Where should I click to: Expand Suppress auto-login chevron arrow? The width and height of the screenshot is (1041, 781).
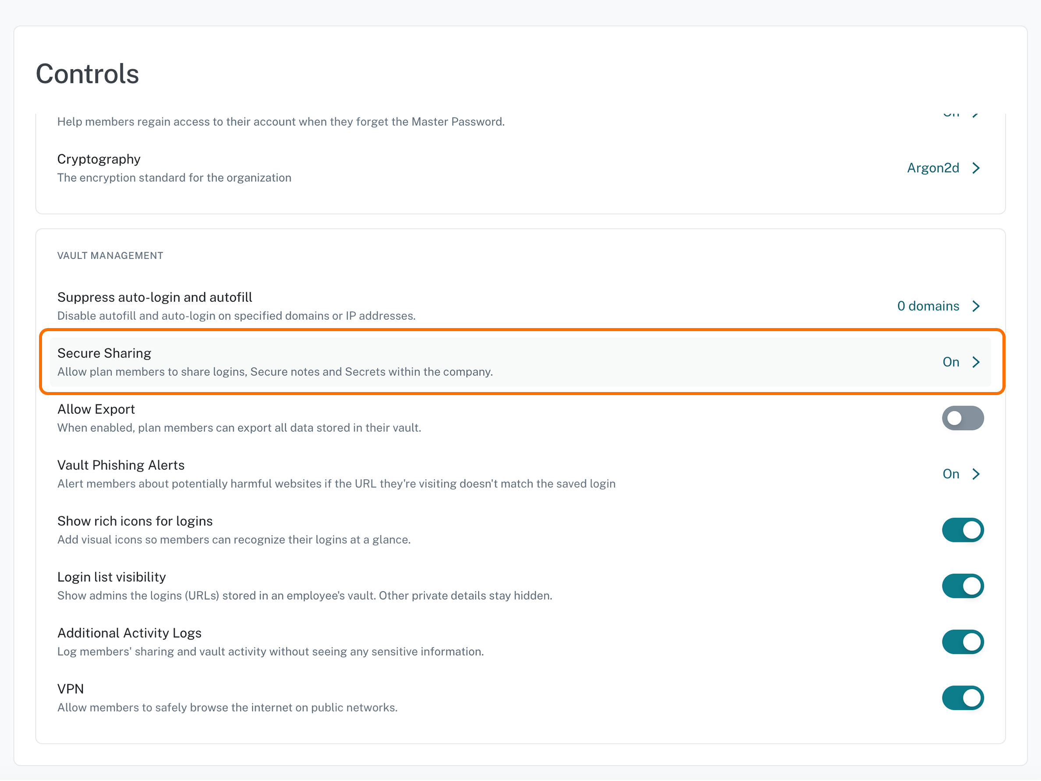(976, 306)
